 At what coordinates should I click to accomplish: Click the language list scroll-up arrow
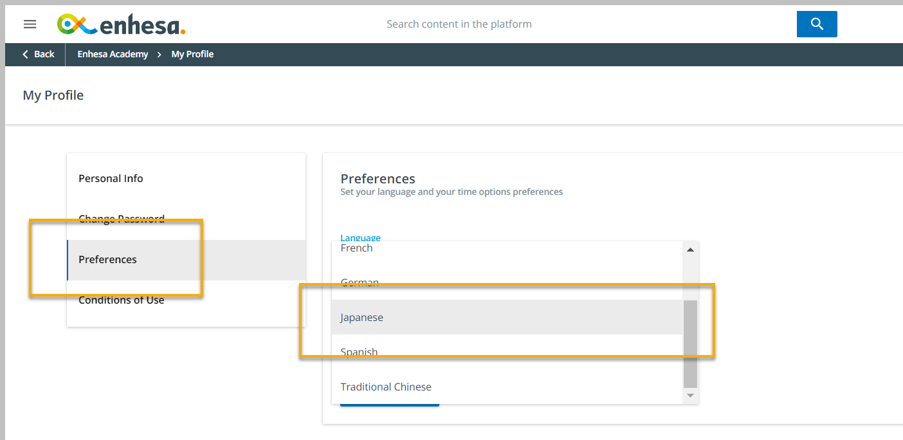[x=690, y=250]
